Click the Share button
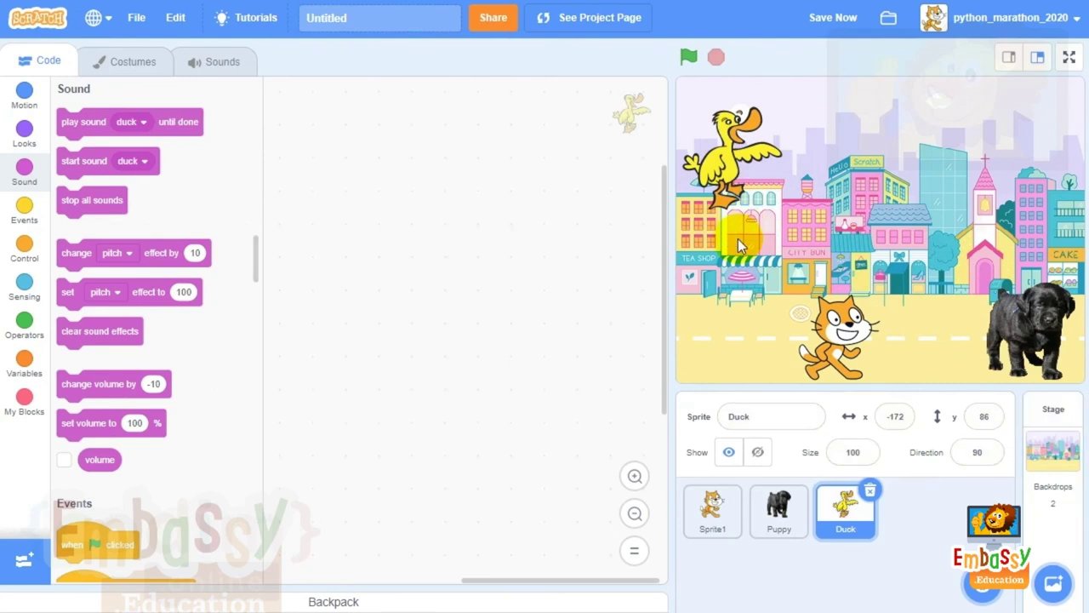Viewport: 1089px width, 613px height. [x=493, y=17]
